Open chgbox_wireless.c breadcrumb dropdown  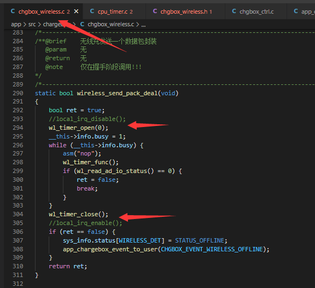pyautogui.click(x=111, y=24)
